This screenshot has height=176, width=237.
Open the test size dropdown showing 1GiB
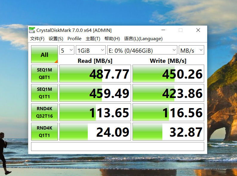pyautogui.click(x=91, y=50)
